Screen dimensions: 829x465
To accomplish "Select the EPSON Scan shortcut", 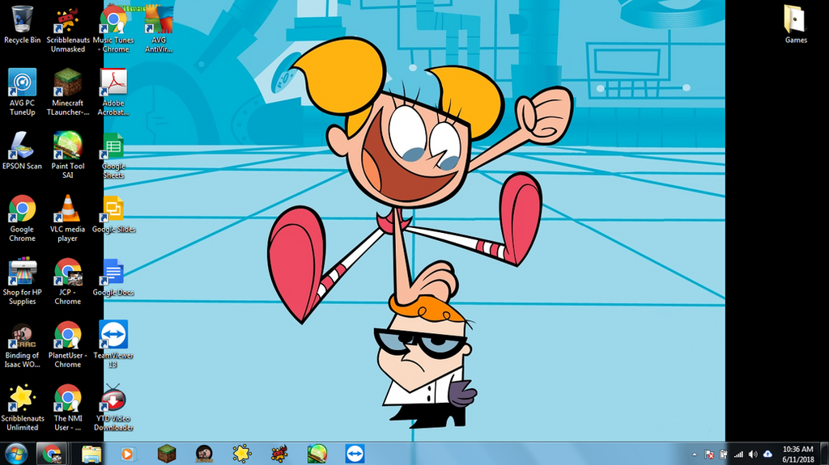I will point(22,150).
